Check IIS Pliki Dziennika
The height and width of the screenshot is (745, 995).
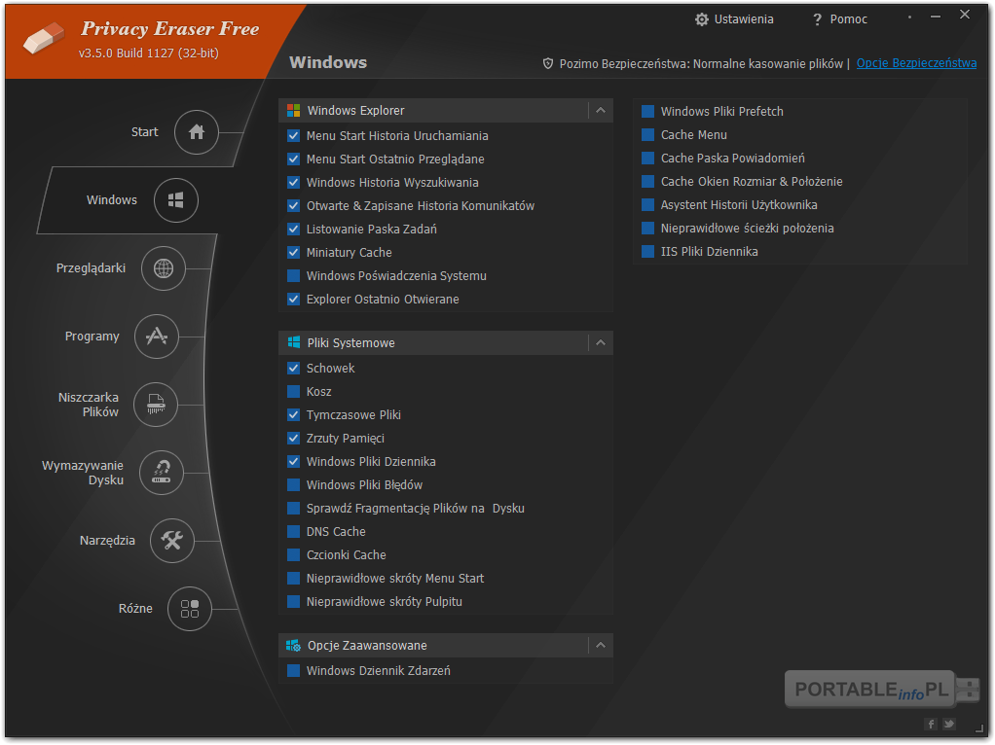click(x=647, y=252)
